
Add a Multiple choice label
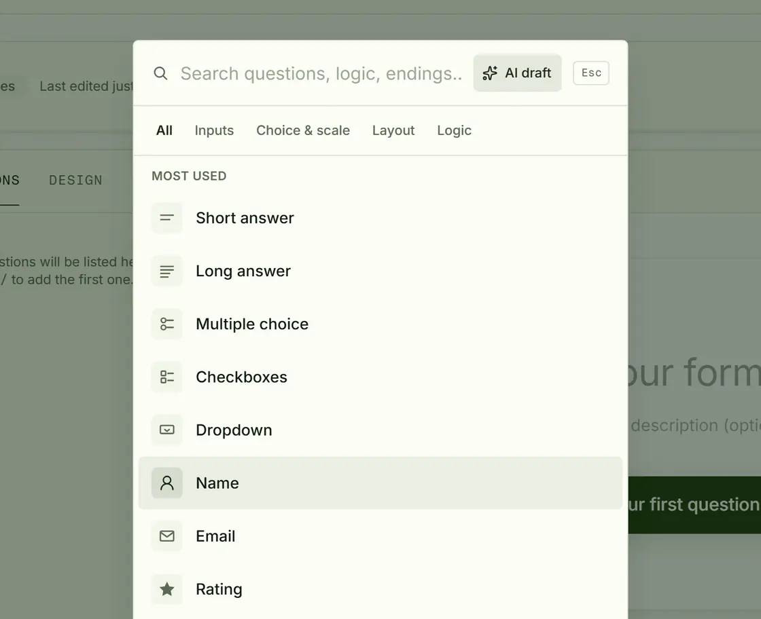pos(252,324)
